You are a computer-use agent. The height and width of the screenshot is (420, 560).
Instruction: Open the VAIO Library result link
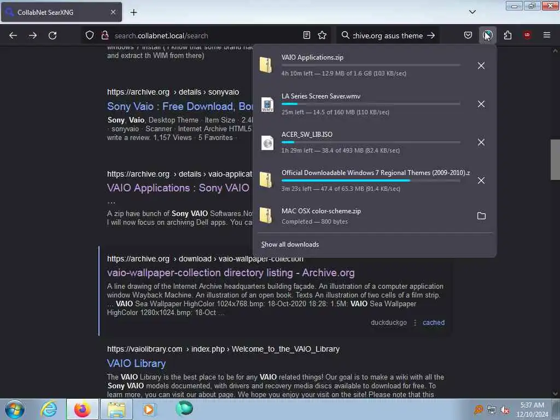click(136, 364)
